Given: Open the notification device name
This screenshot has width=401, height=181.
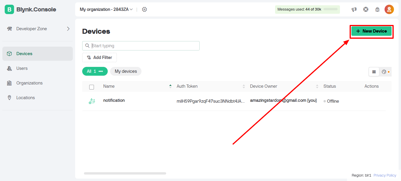Looking at the screenshot, I should click(114, 100).
